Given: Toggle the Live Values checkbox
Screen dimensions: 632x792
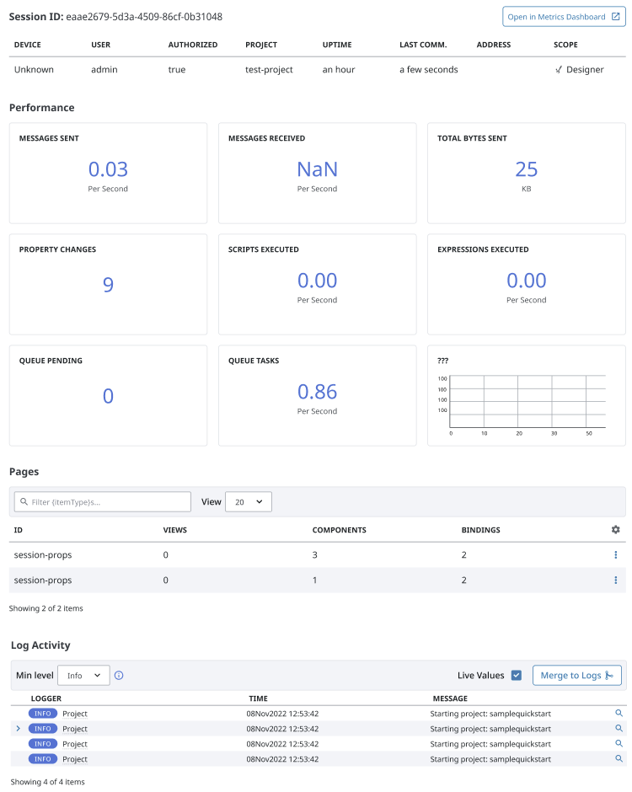Looking at the screenshot, I should tap(516, 676).
